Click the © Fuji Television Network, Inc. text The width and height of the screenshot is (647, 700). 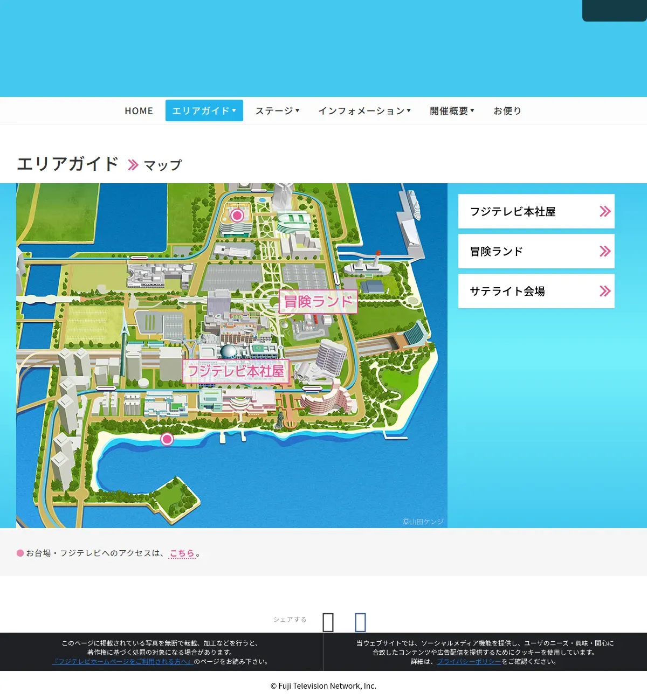tap(323, 685)
